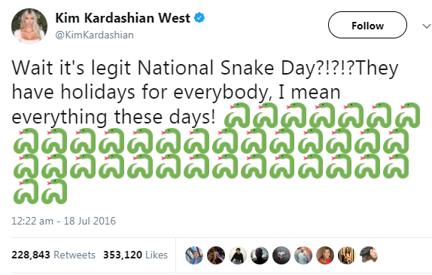Click the Follow button
432x275 pixels.
pyautogui.click(x=367, y=25)
